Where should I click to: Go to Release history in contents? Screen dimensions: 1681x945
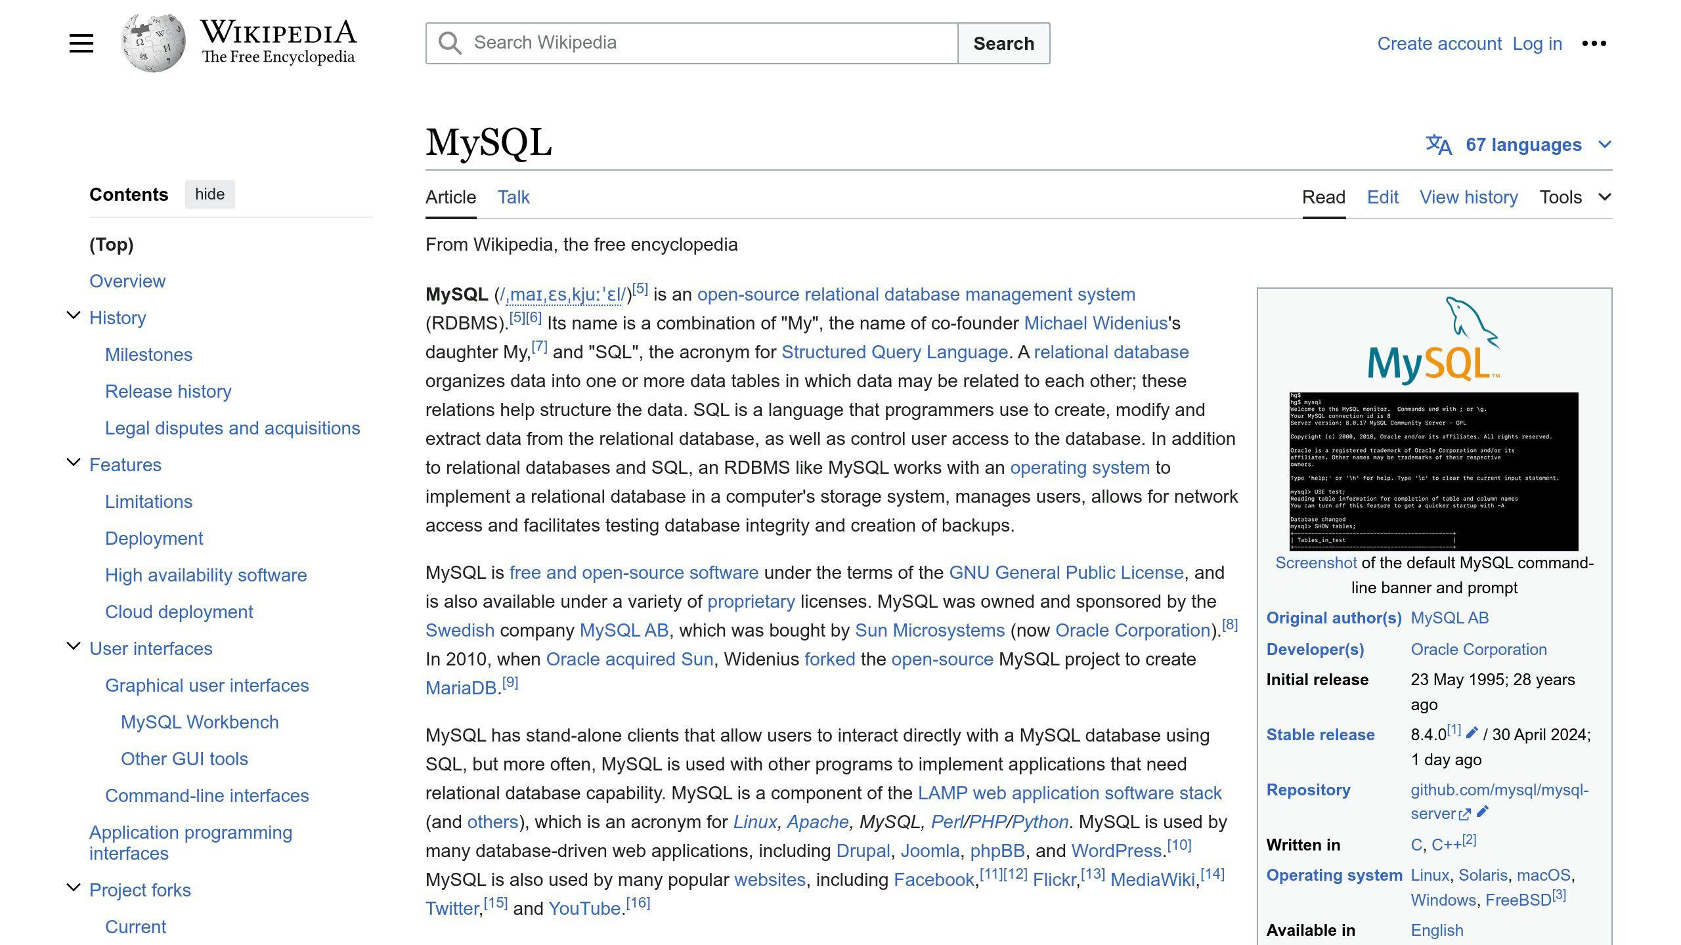pos(168,391)
